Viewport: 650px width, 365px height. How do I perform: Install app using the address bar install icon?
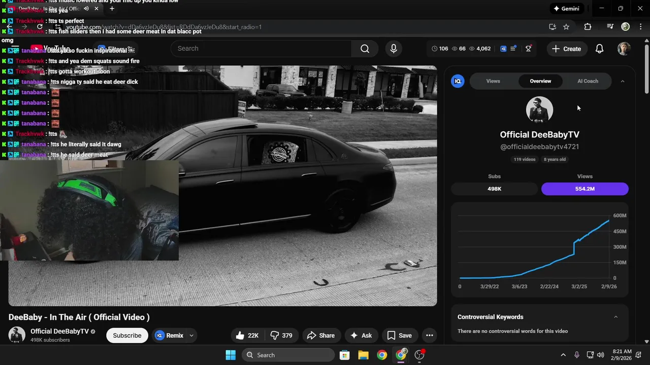552,27
